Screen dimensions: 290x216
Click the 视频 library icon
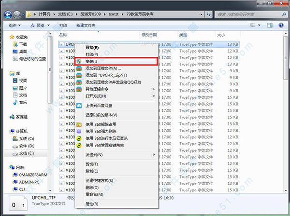(15, 81)
